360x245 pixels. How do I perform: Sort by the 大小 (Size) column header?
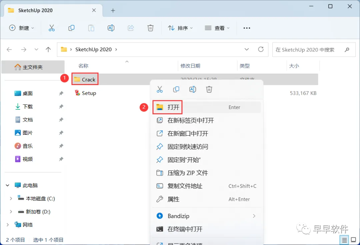click(x=294, y=66)
